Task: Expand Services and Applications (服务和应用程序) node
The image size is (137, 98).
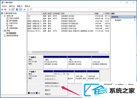Action: tap(2, 36)
